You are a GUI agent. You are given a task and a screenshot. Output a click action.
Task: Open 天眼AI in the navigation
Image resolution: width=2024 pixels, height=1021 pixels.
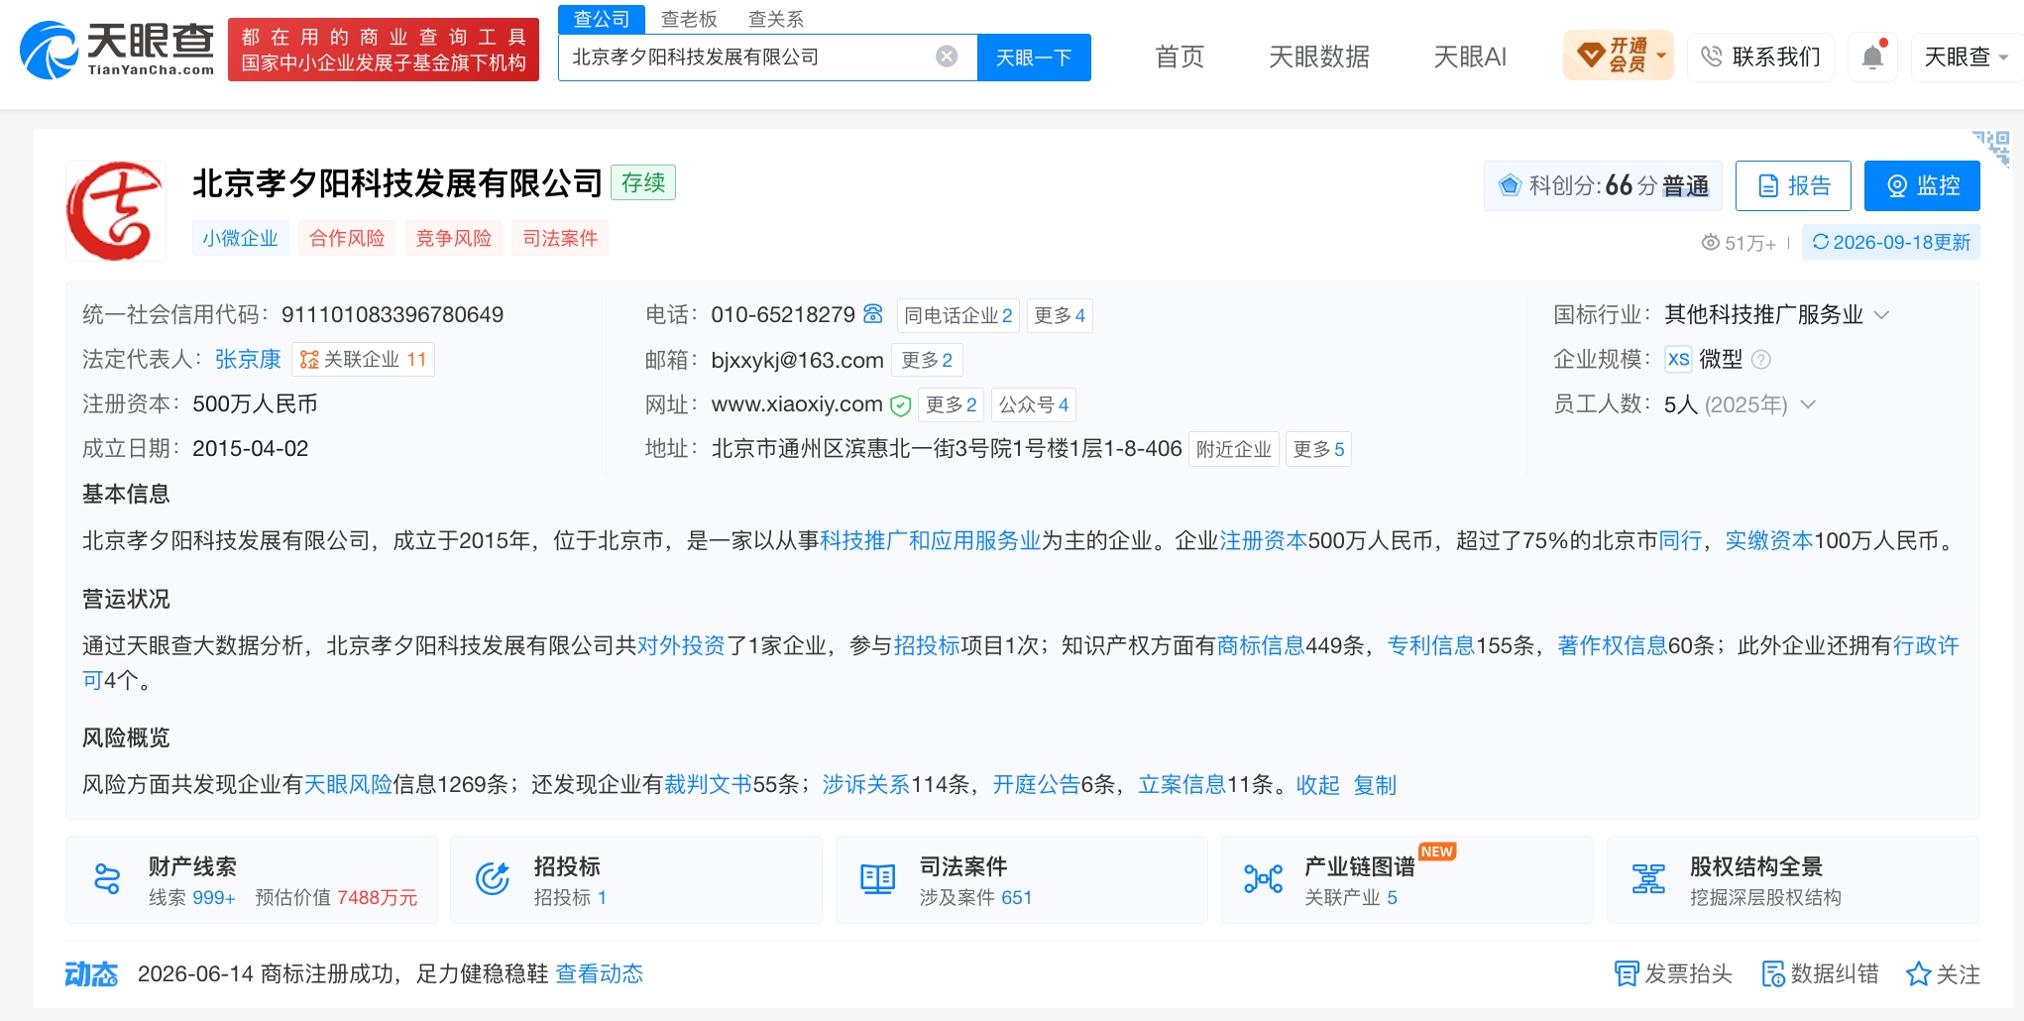pos(1470,57)
